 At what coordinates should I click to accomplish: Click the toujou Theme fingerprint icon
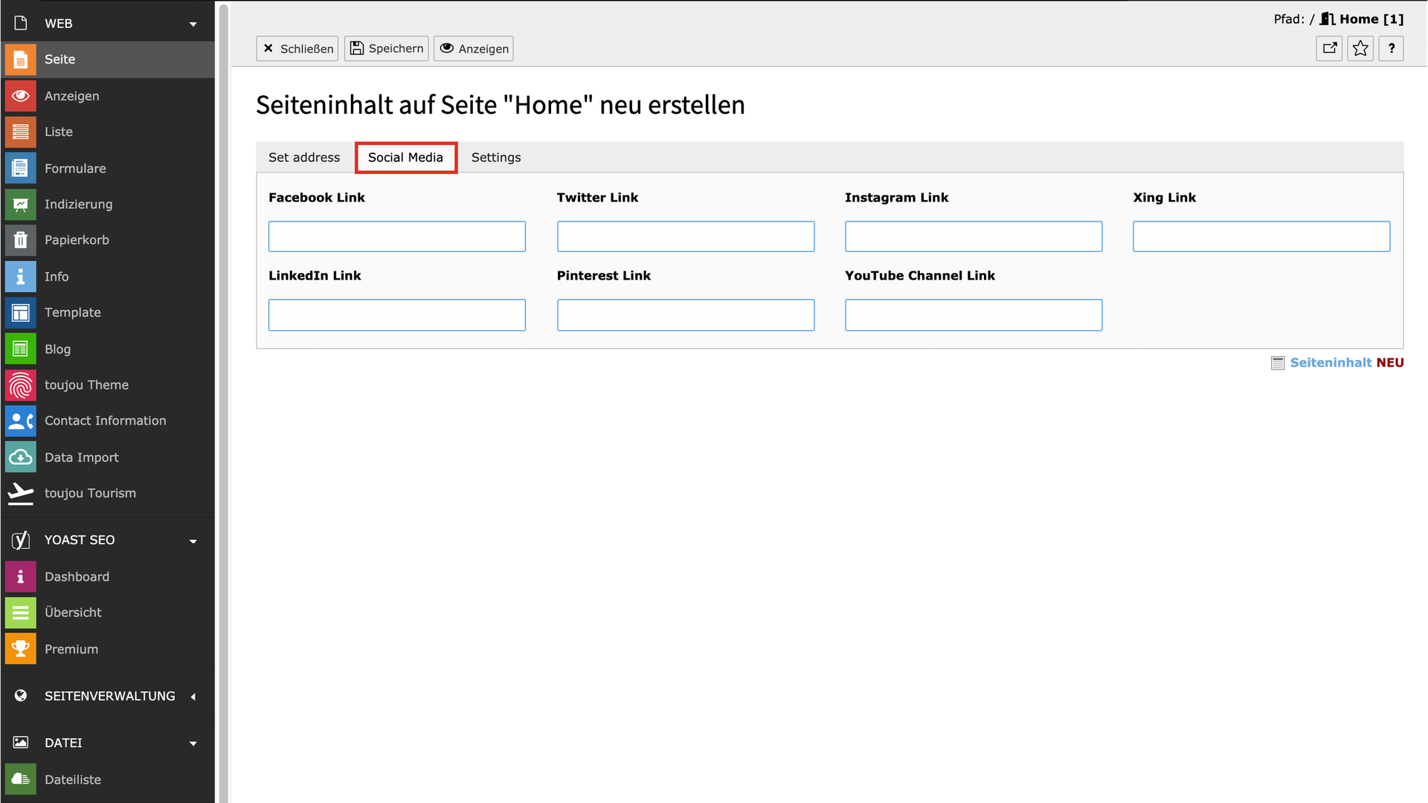(20, 385)
